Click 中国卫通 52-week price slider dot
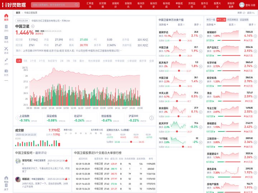Viewport: 258px width, 193px height. pyautogui.click(x=180, y=56)
